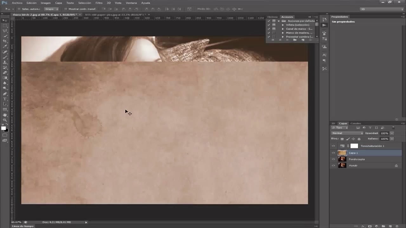Screen dimensions: 406x228
Task: Select the Crop tool
Action: tap(5, 41)
